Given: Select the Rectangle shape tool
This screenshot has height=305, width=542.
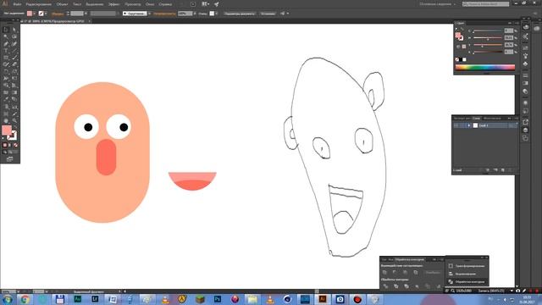Looking at the screenshot, I should tap(6, 58).
